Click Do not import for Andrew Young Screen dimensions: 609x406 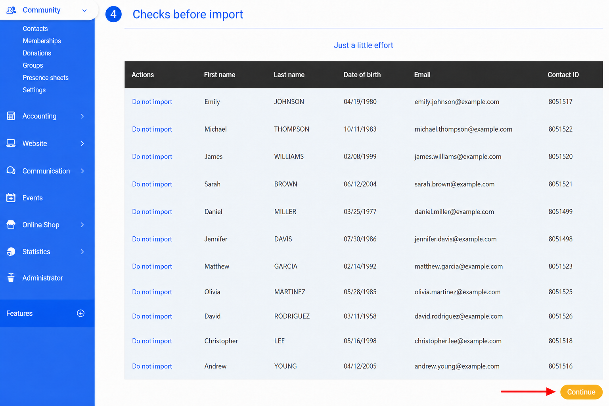click(152, 366)
